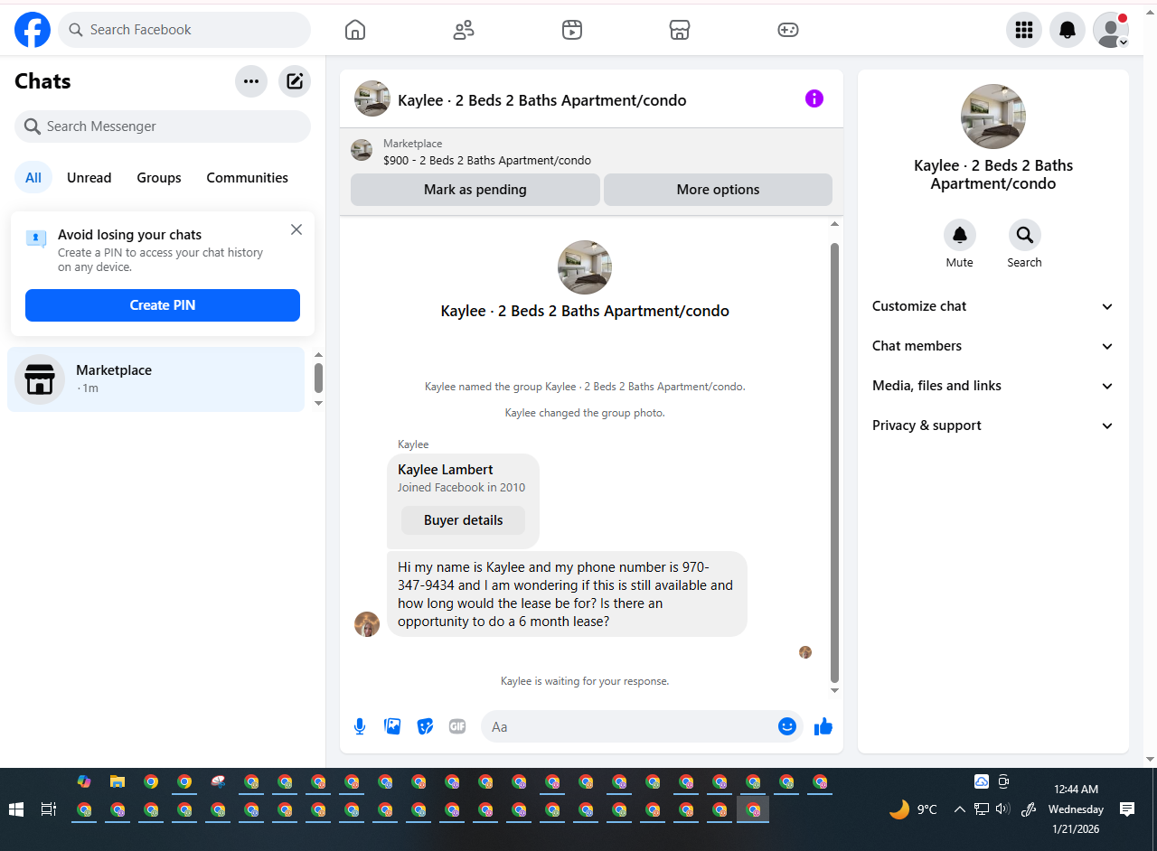The width and height of the screenshot is (1157, 851).
Task: Open the Video tab icon
Action: click(x=571, y=30)
